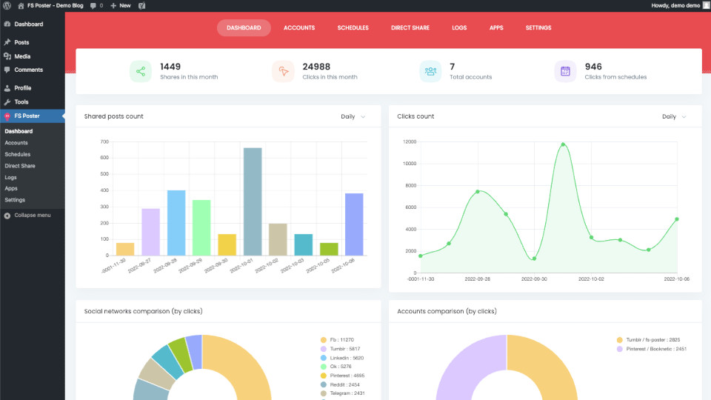
Task: Click the total accounts people icon
Action: (x=430, y=71)
